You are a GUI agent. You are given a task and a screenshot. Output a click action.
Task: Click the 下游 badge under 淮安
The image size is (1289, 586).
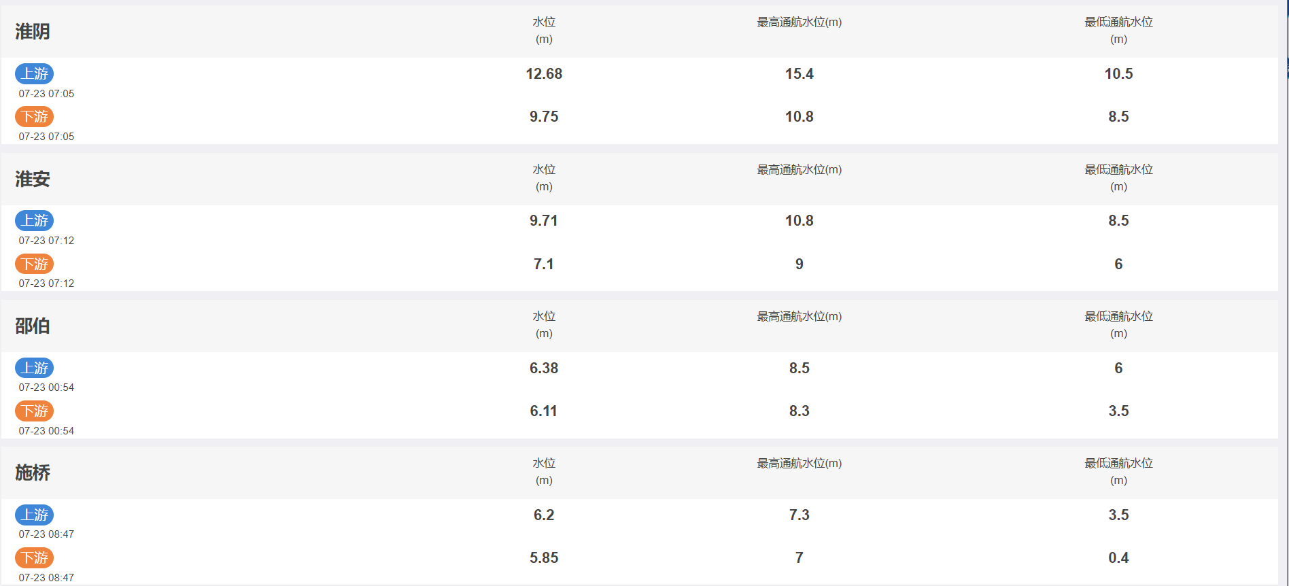coord(35,264)
